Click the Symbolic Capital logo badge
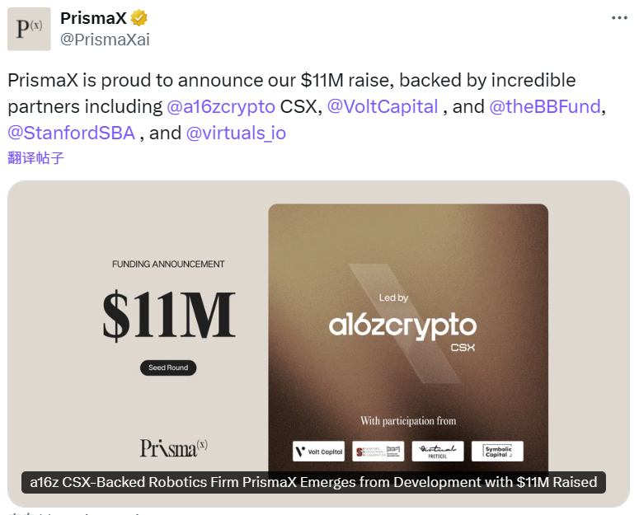639x515 pixels. pyautogui.click(x=497, y=452)
